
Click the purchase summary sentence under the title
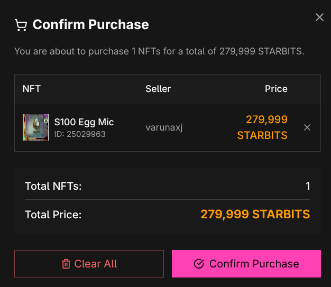pos(159,52)
